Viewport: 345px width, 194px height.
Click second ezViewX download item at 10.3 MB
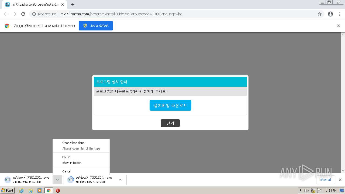tap(90, 180)
